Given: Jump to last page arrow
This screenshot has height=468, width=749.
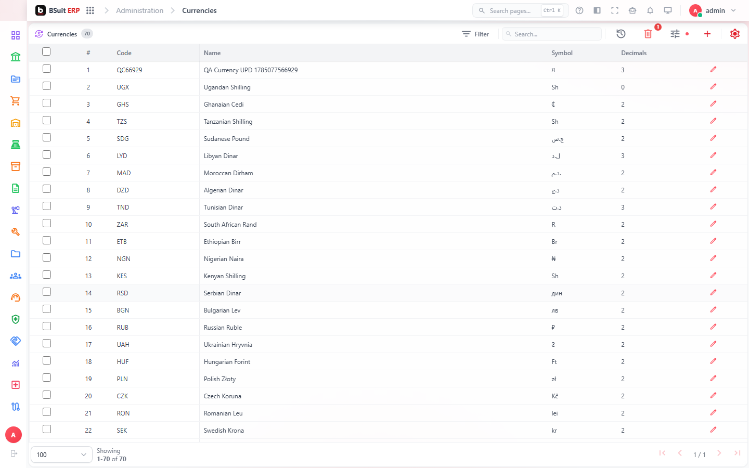Looking at the screenshot, I should point(737,453).
